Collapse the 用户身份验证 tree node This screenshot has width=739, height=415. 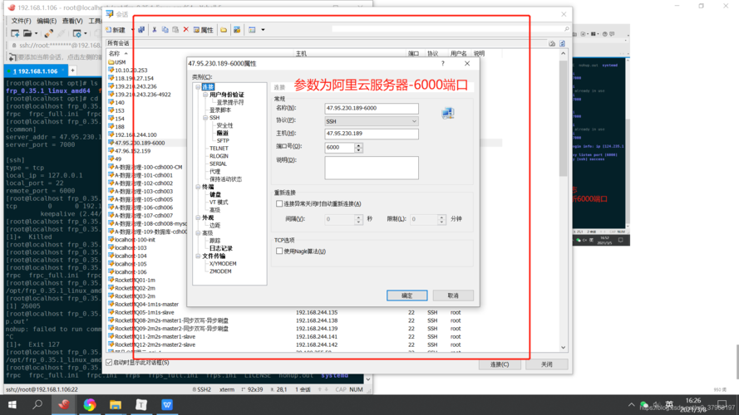point(205,95)
